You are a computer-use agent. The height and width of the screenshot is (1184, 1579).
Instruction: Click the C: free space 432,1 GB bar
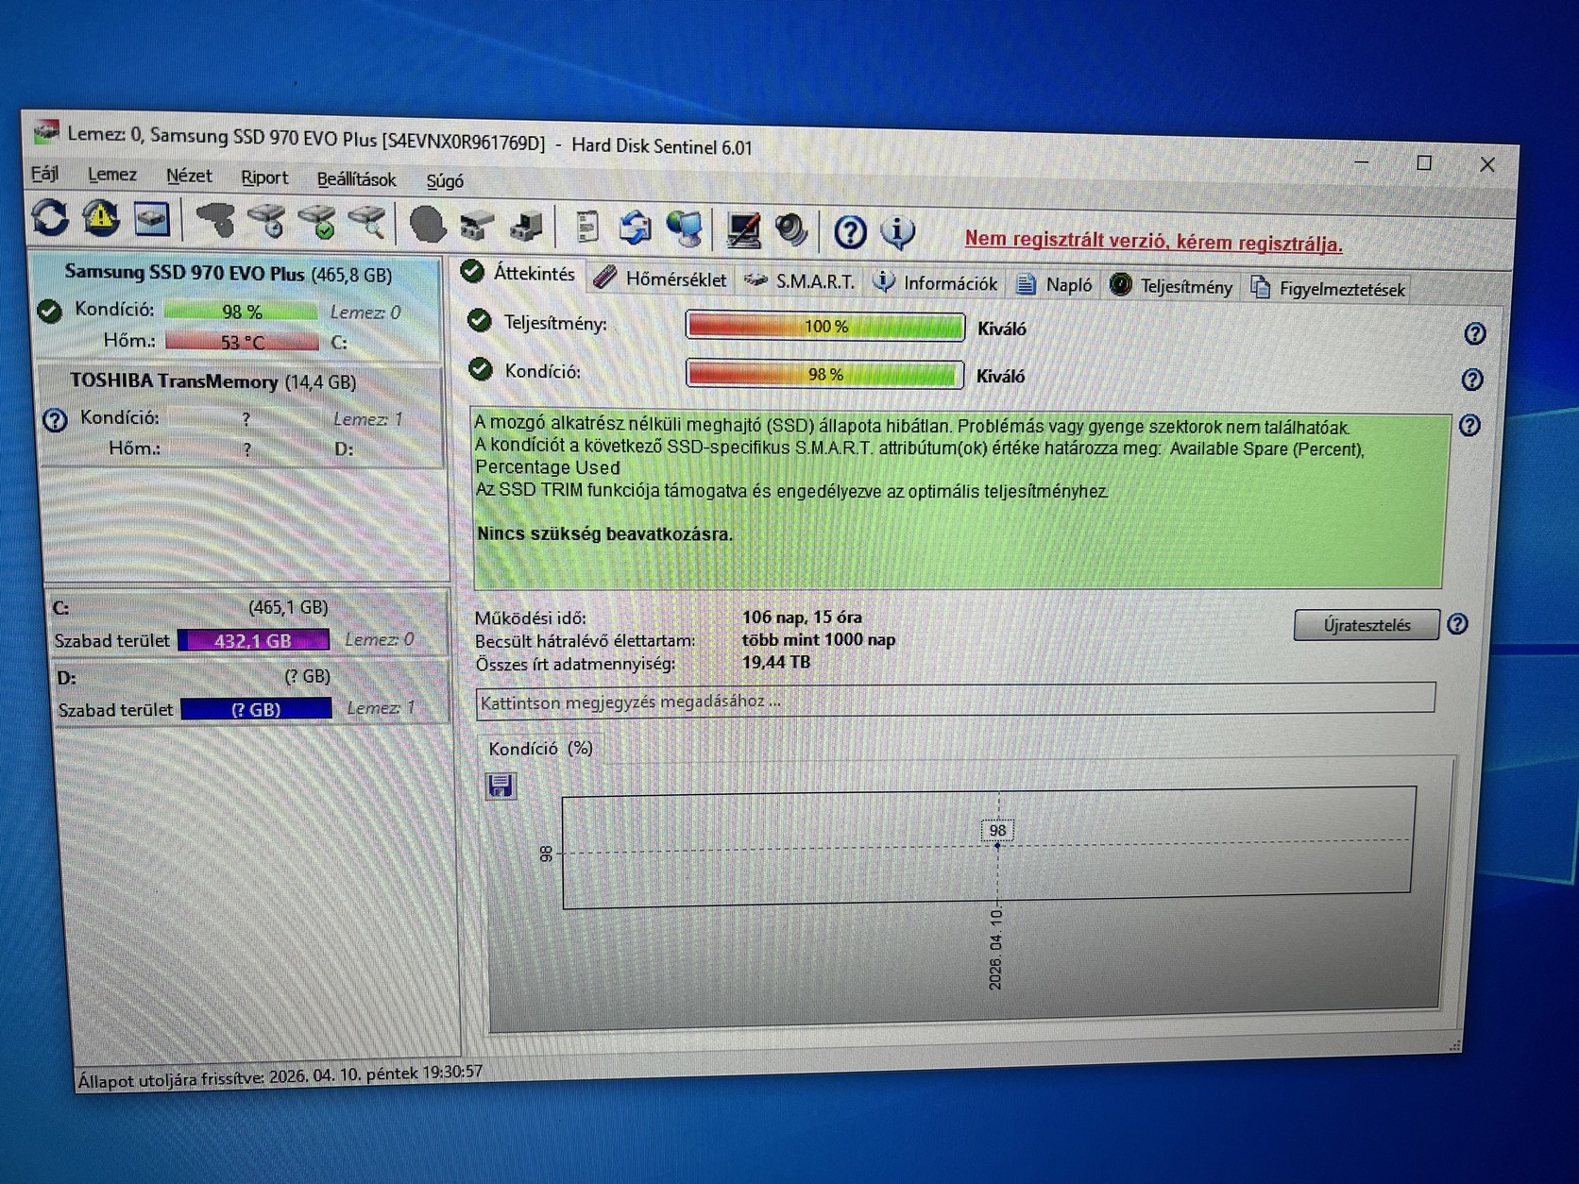253,640
